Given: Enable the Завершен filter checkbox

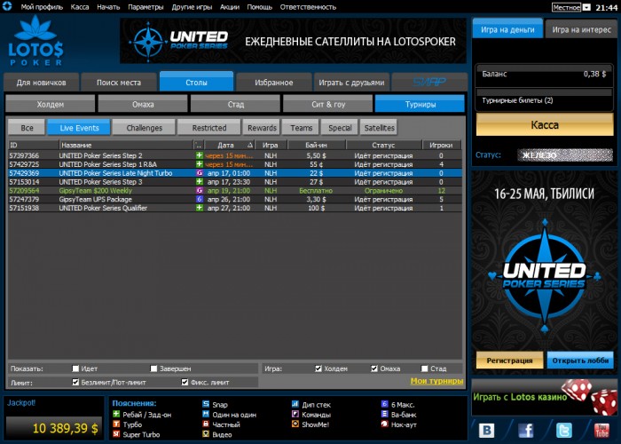Looking at the screenshot, I should coord(154,369).
